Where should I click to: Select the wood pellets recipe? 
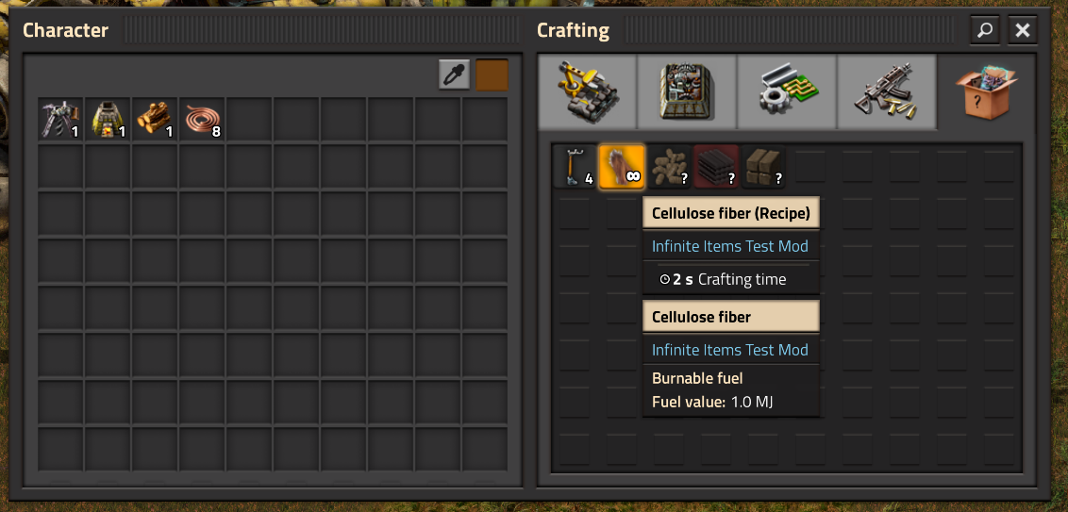(669, 166)
